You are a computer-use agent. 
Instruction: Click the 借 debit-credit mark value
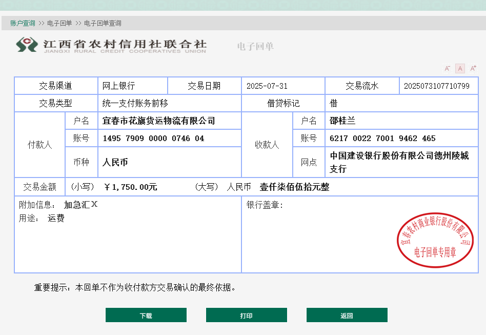click(334, 103)
